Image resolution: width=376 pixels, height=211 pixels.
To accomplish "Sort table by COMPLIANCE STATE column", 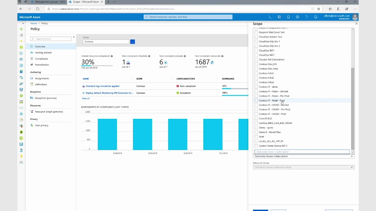I will (x=186, y=79).
